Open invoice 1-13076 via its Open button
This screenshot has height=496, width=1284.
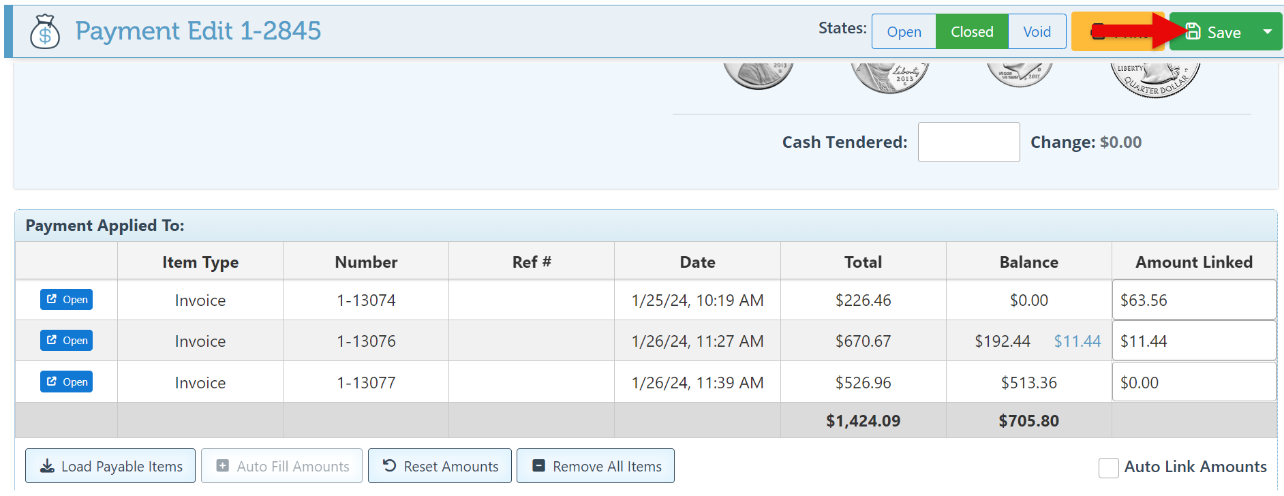point(66,341)
